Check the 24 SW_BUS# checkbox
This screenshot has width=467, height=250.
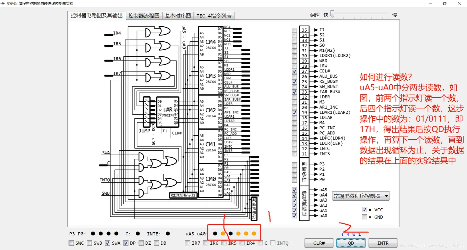pos(294,87)
